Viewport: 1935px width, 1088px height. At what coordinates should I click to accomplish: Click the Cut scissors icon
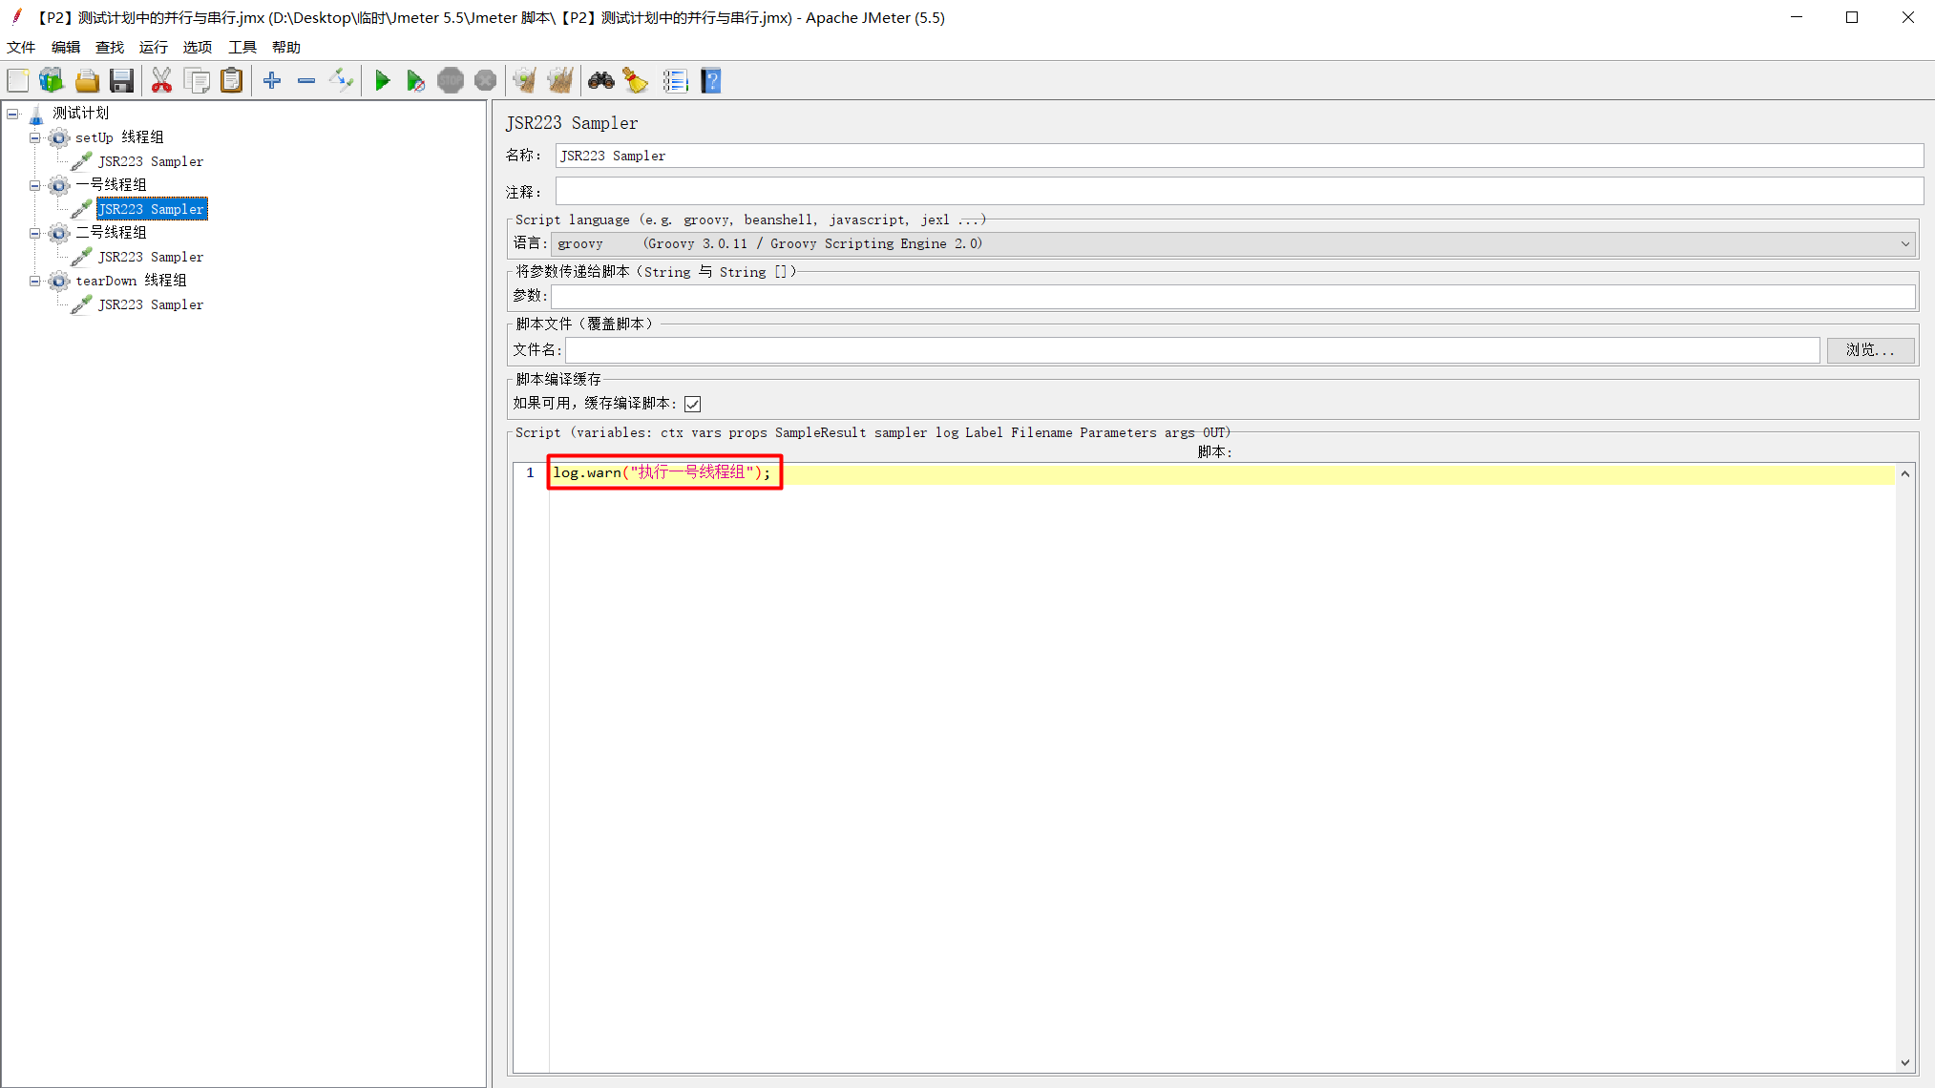tap(161, 81)
